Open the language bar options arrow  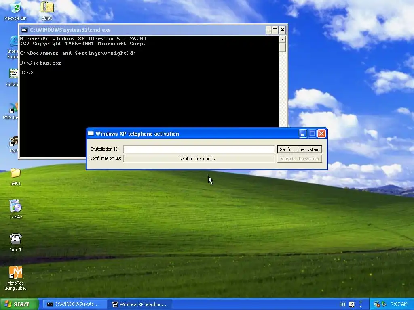(x=361, y=307)
